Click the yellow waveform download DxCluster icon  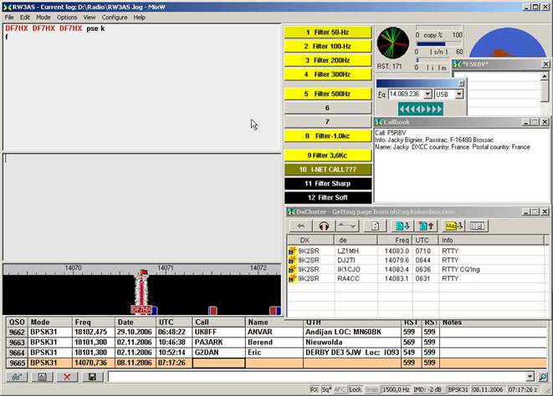(x=453, y=226)
